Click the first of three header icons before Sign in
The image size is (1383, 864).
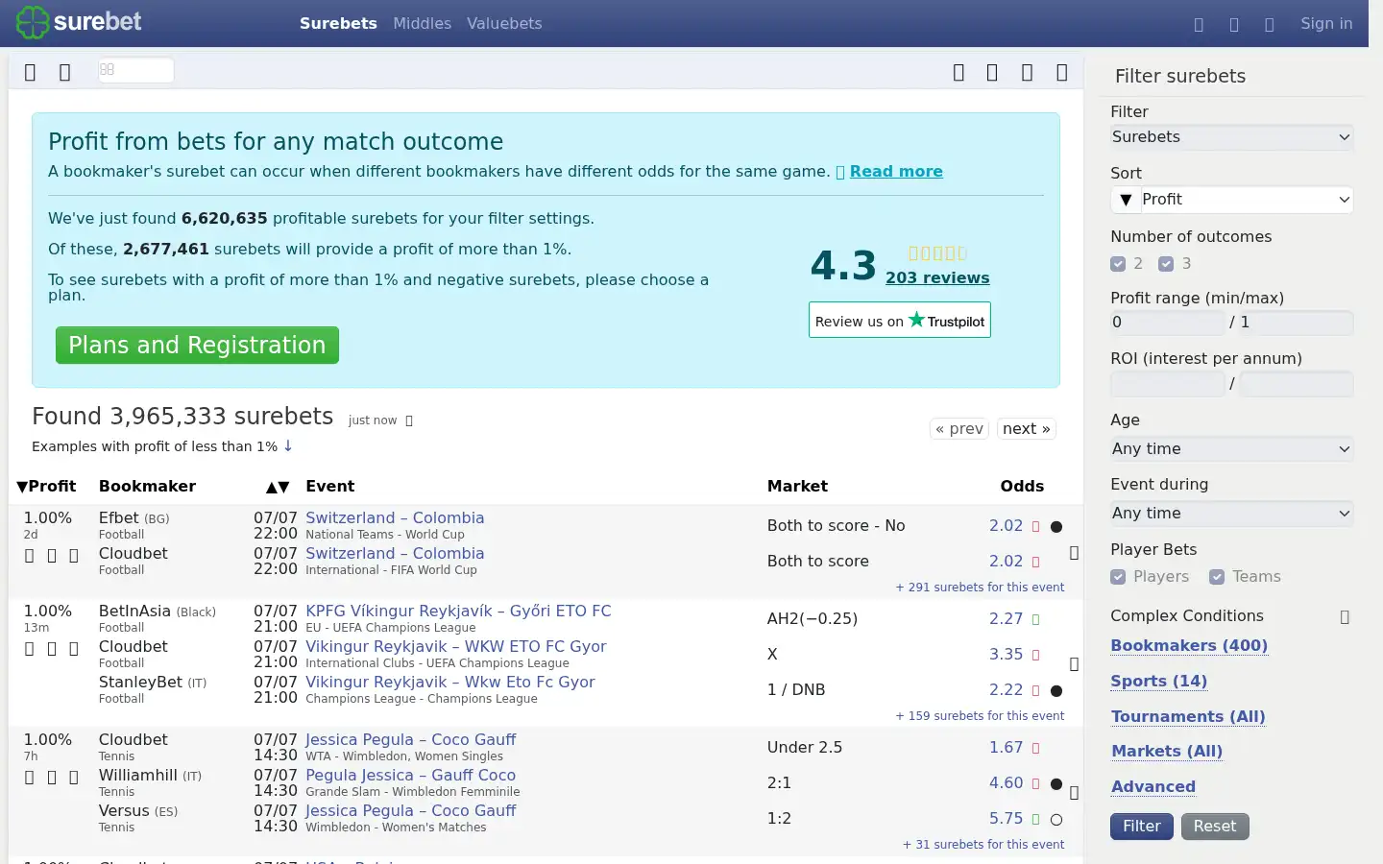pos(1199,25)
